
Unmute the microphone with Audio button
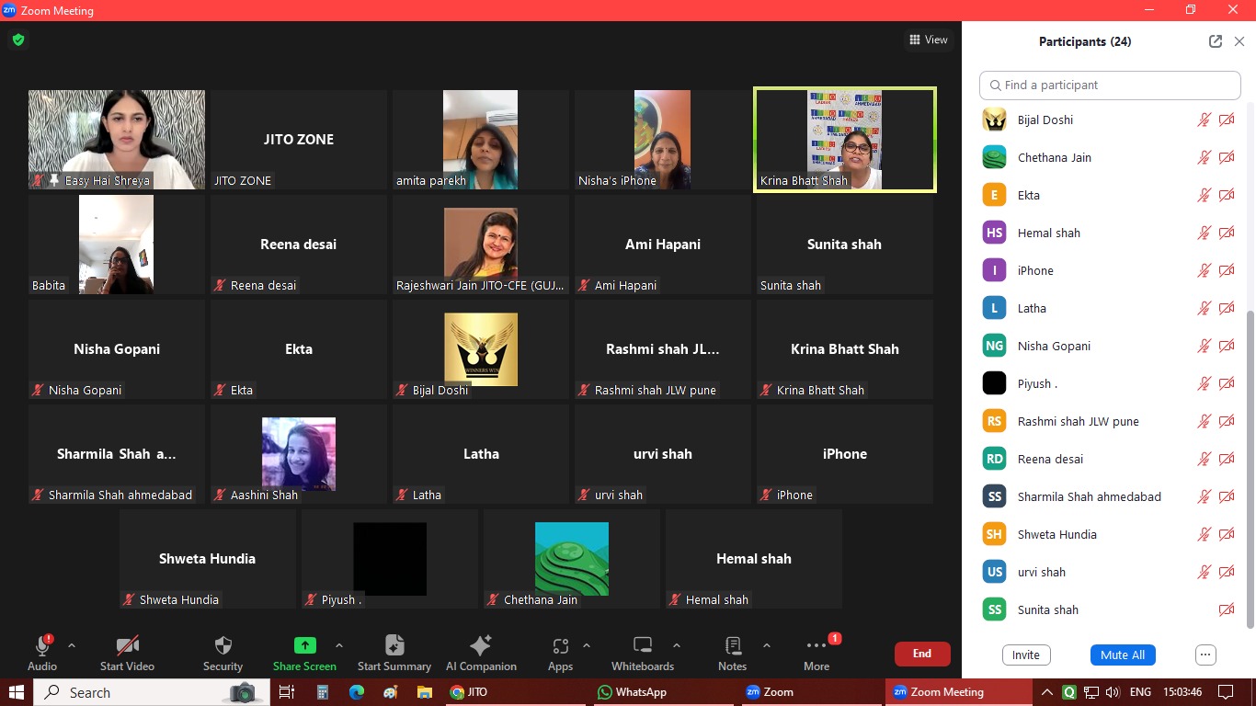42,645
